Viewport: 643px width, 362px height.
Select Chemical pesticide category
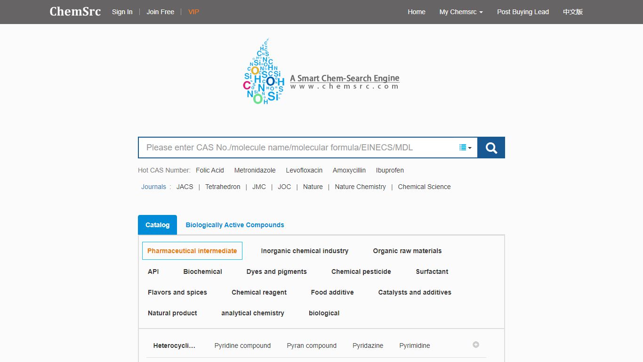(x=361, y=271)
